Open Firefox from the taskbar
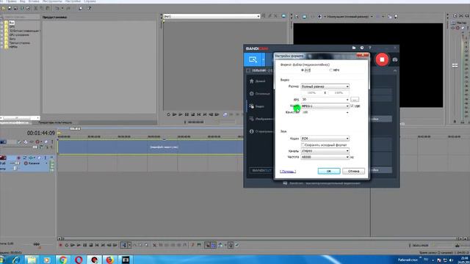 tap(109, 260)
